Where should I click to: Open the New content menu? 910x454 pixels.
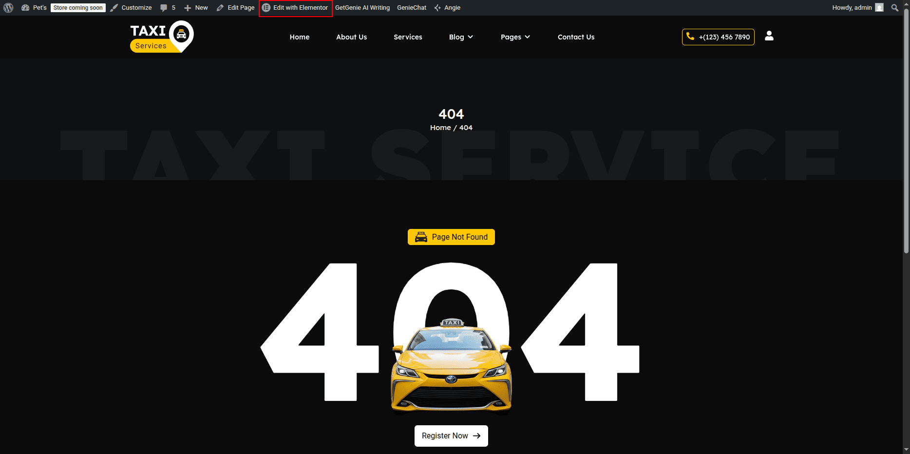(196, 8)
